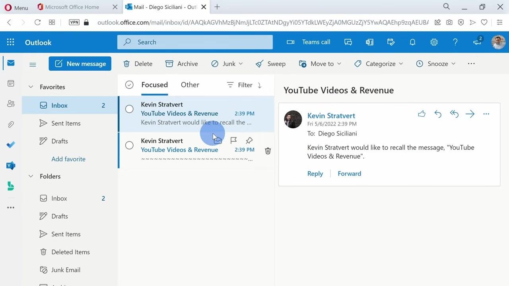Click the reply all icon in reading pane
This screenshot has height=286, width=509.
pyautogui.click(x=454, y=114)
